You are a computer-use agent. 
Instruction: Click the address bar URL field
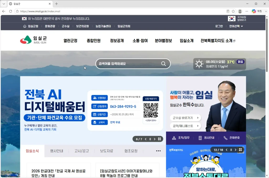click(120, 11)
